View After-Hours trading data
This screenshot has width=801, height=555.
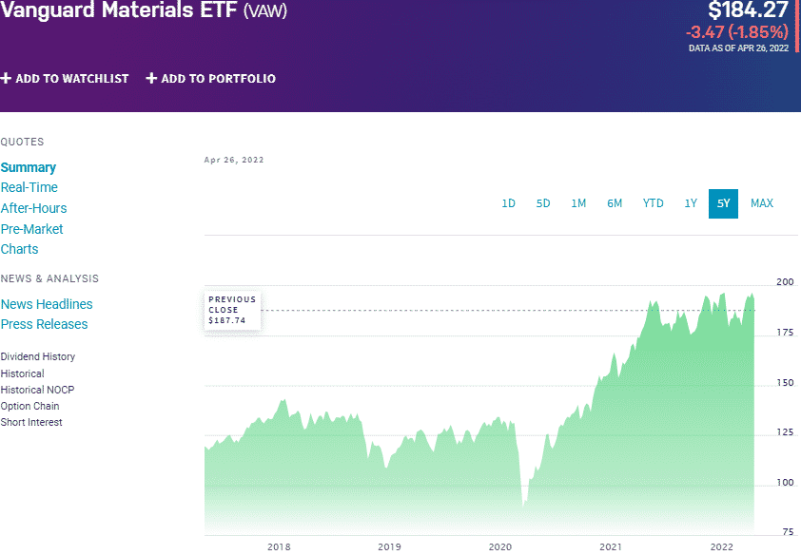coord(33,207)
